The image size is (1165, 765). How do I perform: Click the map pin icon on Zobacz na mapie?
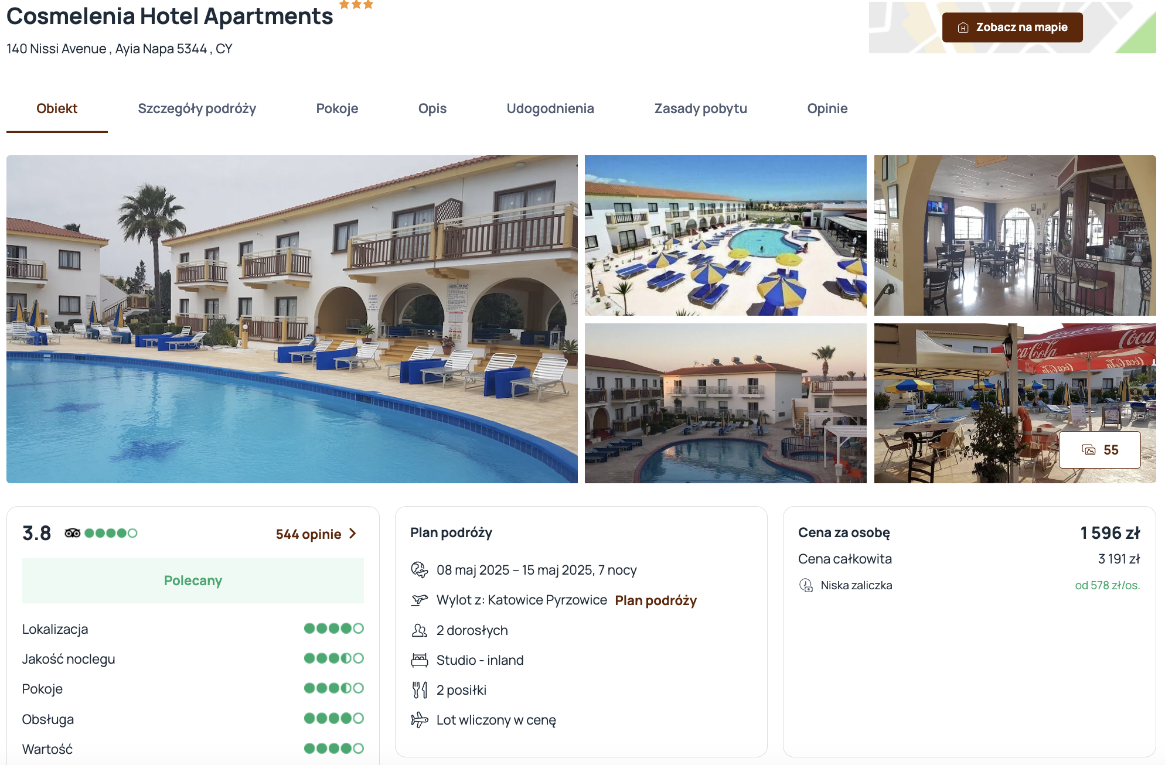(963, 28)
